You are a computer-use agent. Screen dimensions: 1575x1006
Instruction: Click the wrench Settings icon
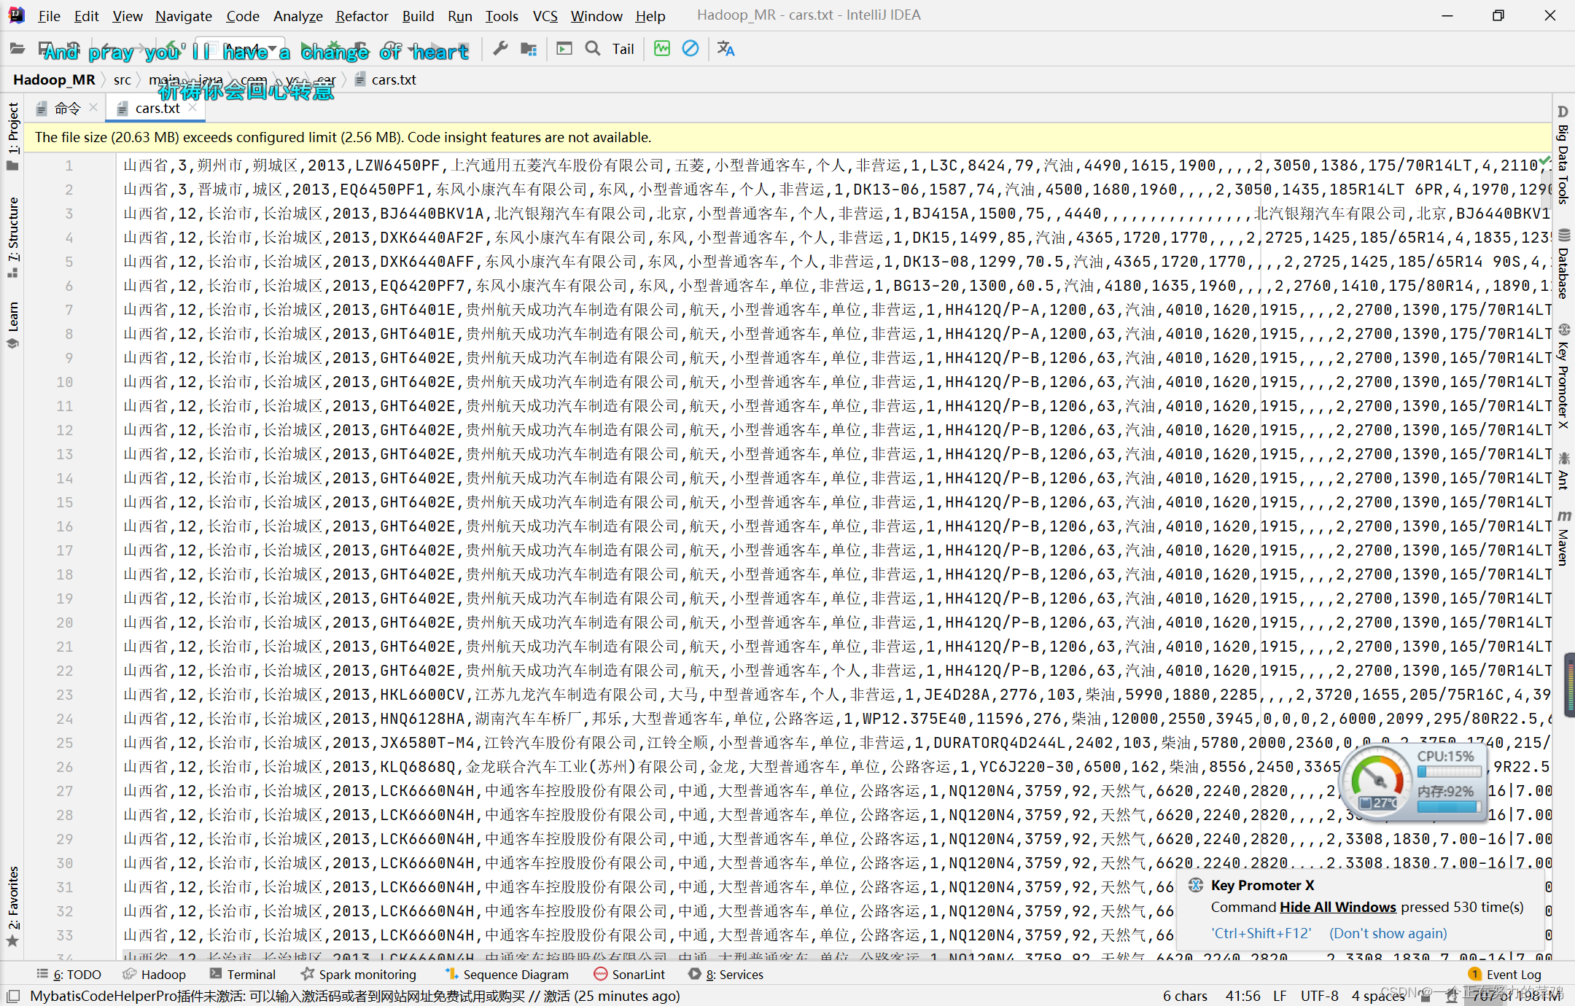[x=500, y=49]
